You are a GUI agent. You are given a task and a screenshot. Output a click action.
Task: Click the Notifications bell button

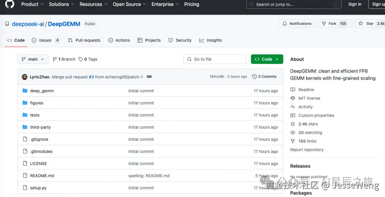(297, 23)
